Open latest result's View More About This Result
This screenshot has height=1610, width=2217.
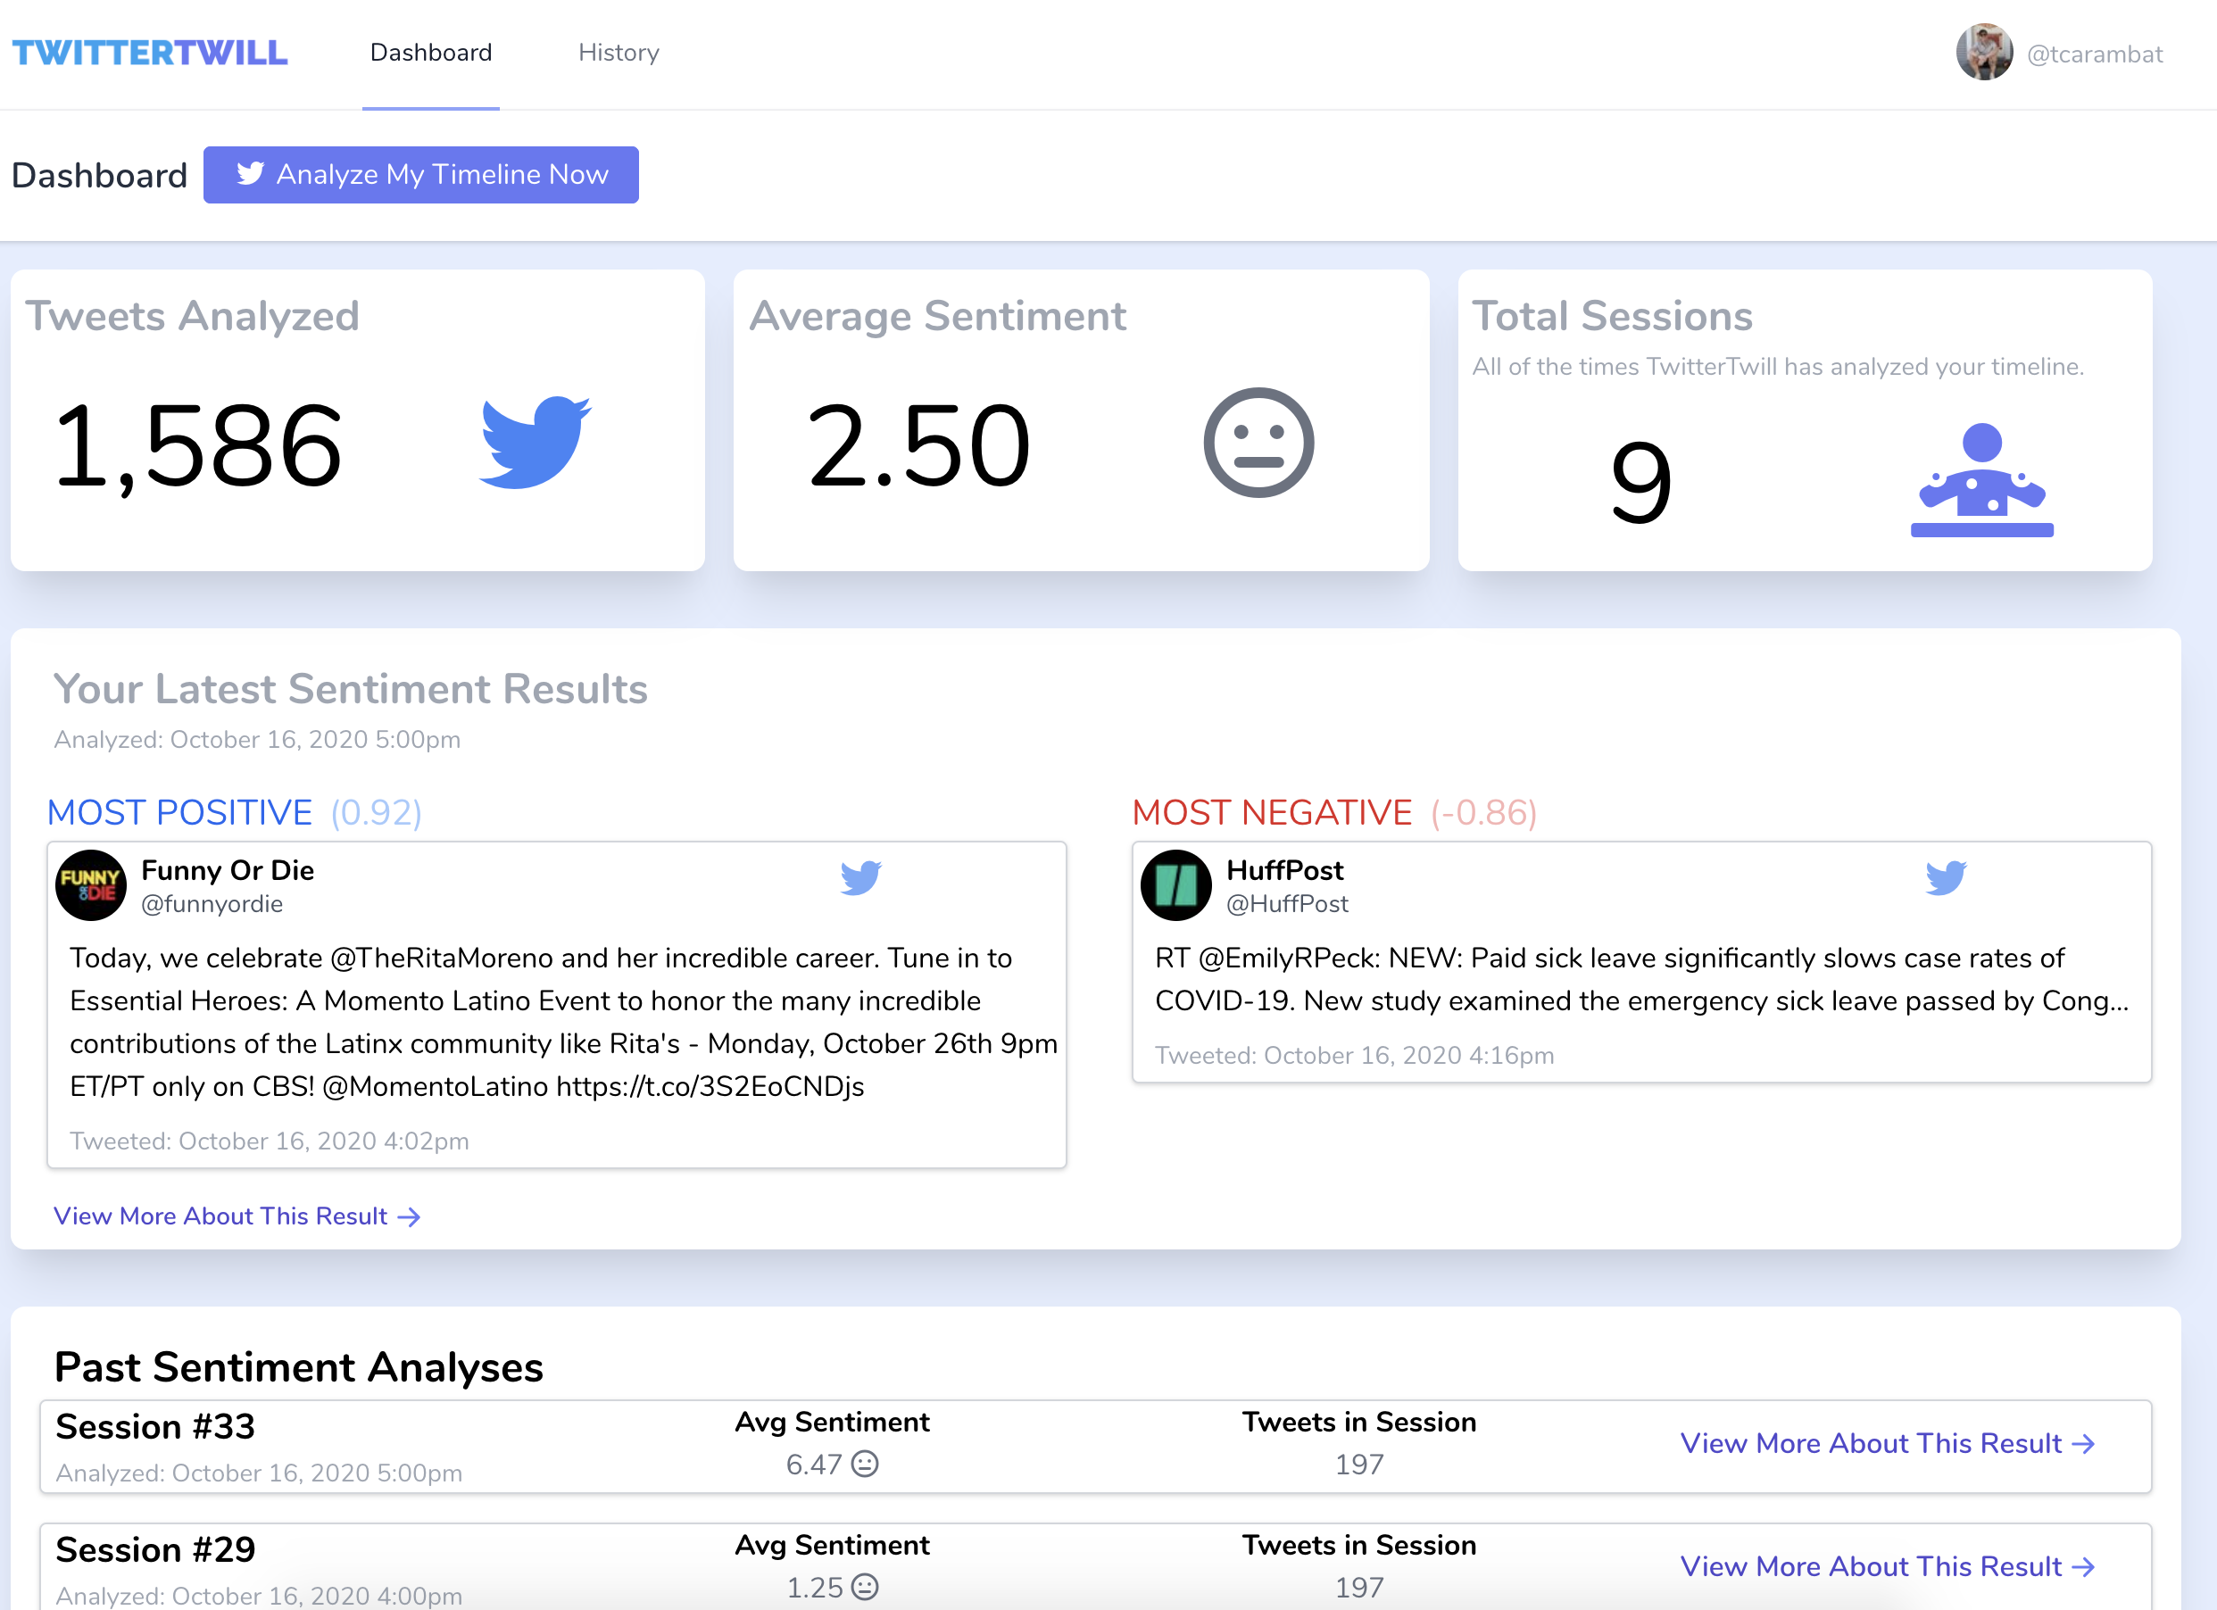[x=237, y=1216]
